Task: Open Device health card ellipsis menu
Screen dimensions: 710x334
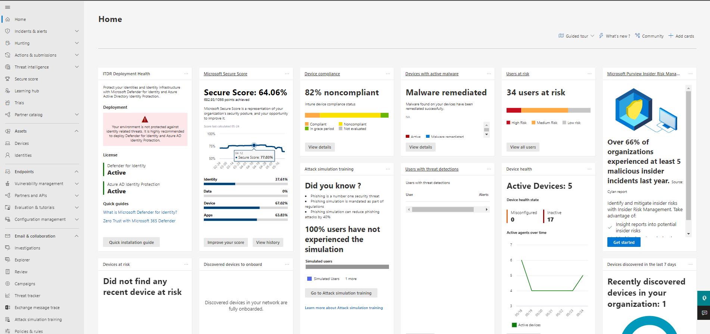Action: 589,169
